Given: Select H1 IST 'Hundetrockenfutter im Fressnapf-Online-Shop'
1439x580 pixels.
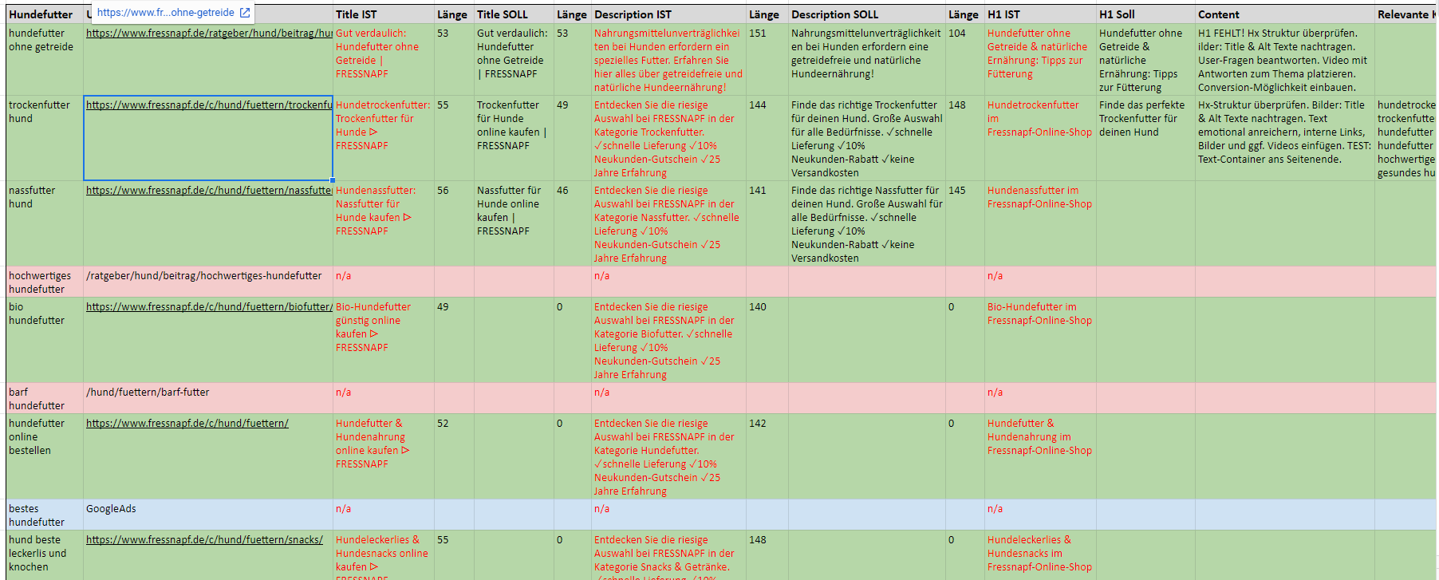Looking at the screenshot, I should (x=1040, y=139).
